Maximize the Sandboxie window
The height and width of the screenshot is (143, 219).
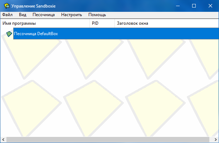(194, 6)
